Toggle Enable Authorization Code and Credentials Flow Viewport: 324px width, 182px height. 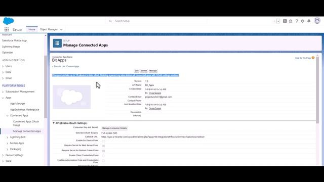[103, 161]
